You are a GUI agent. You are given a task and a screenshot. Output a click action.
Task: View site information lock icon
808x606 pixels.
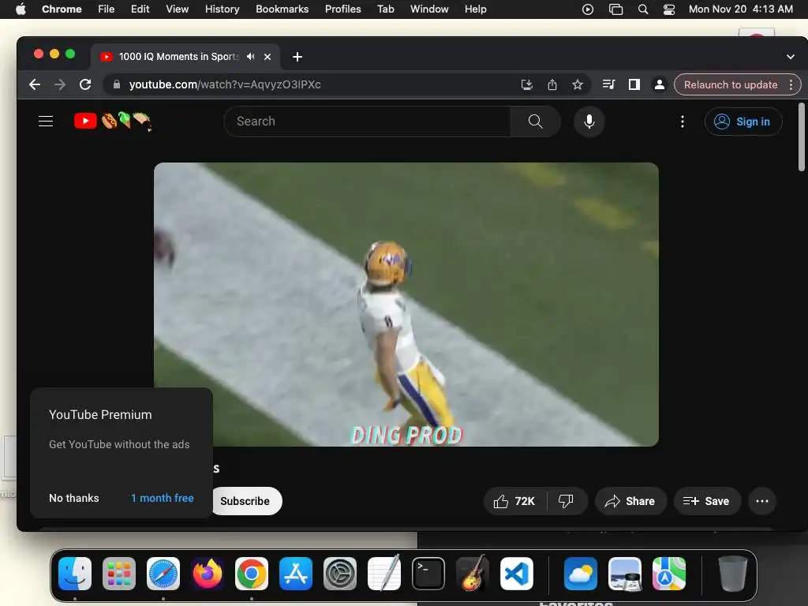[117, 84]
